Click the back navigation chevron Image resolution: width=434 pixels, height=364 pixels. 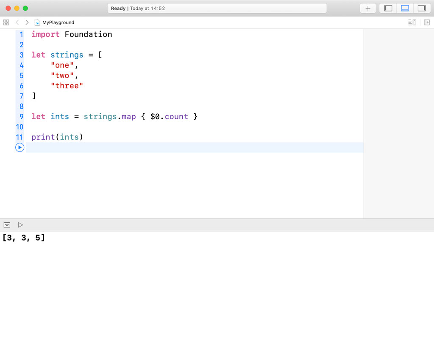click(17, 22)
